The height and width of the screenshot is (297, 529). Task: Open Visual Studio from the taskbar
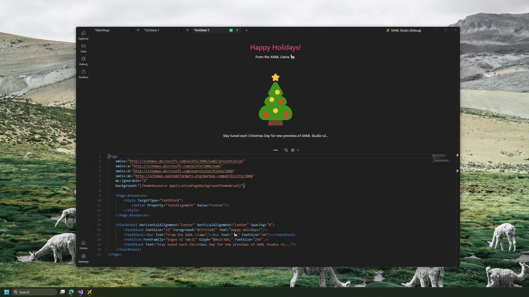coord(80,292)
